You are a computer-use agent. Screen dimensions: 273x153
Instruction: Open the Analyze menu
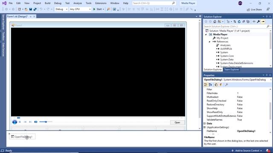(x=78, y=3)
